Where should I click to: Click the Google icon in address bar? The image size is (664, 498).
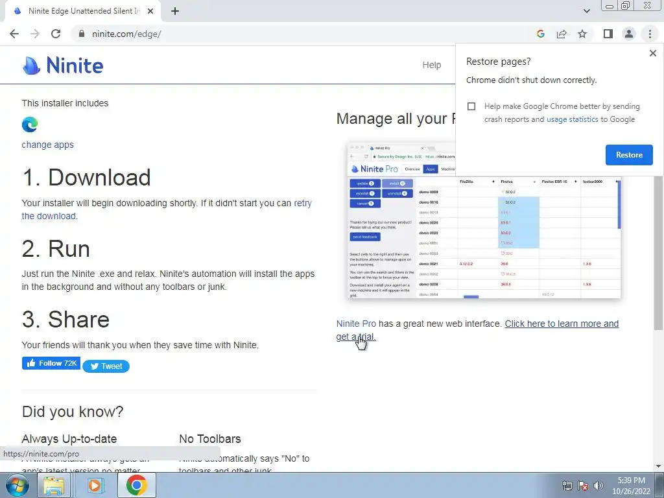click(540, 34)
